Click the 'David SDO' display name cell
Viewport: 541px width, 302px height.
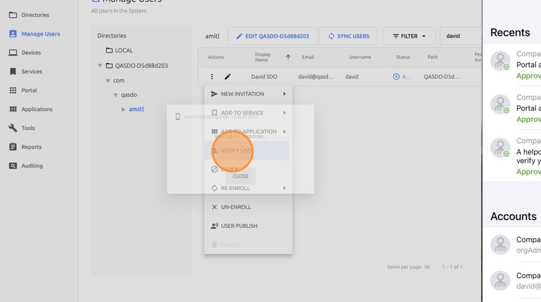tap(264, 77)
